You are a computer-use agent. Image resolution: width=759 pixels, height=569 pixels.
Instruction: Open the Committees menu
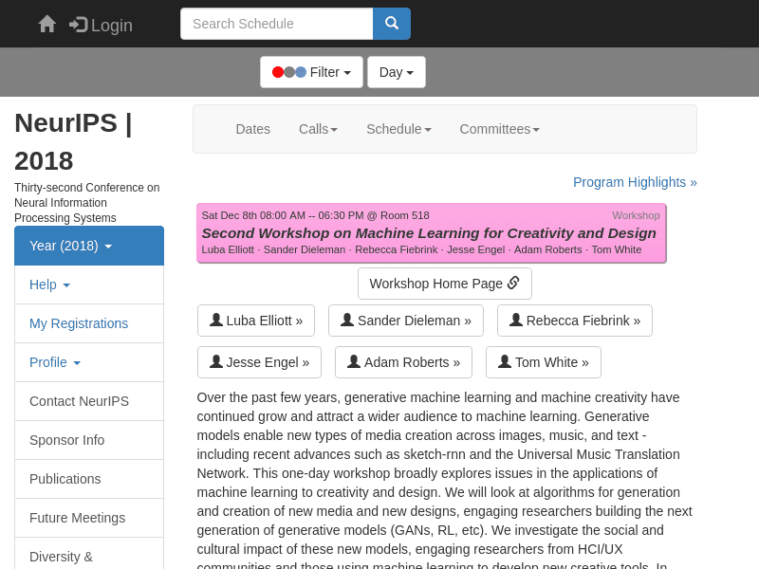coord(500,129)
